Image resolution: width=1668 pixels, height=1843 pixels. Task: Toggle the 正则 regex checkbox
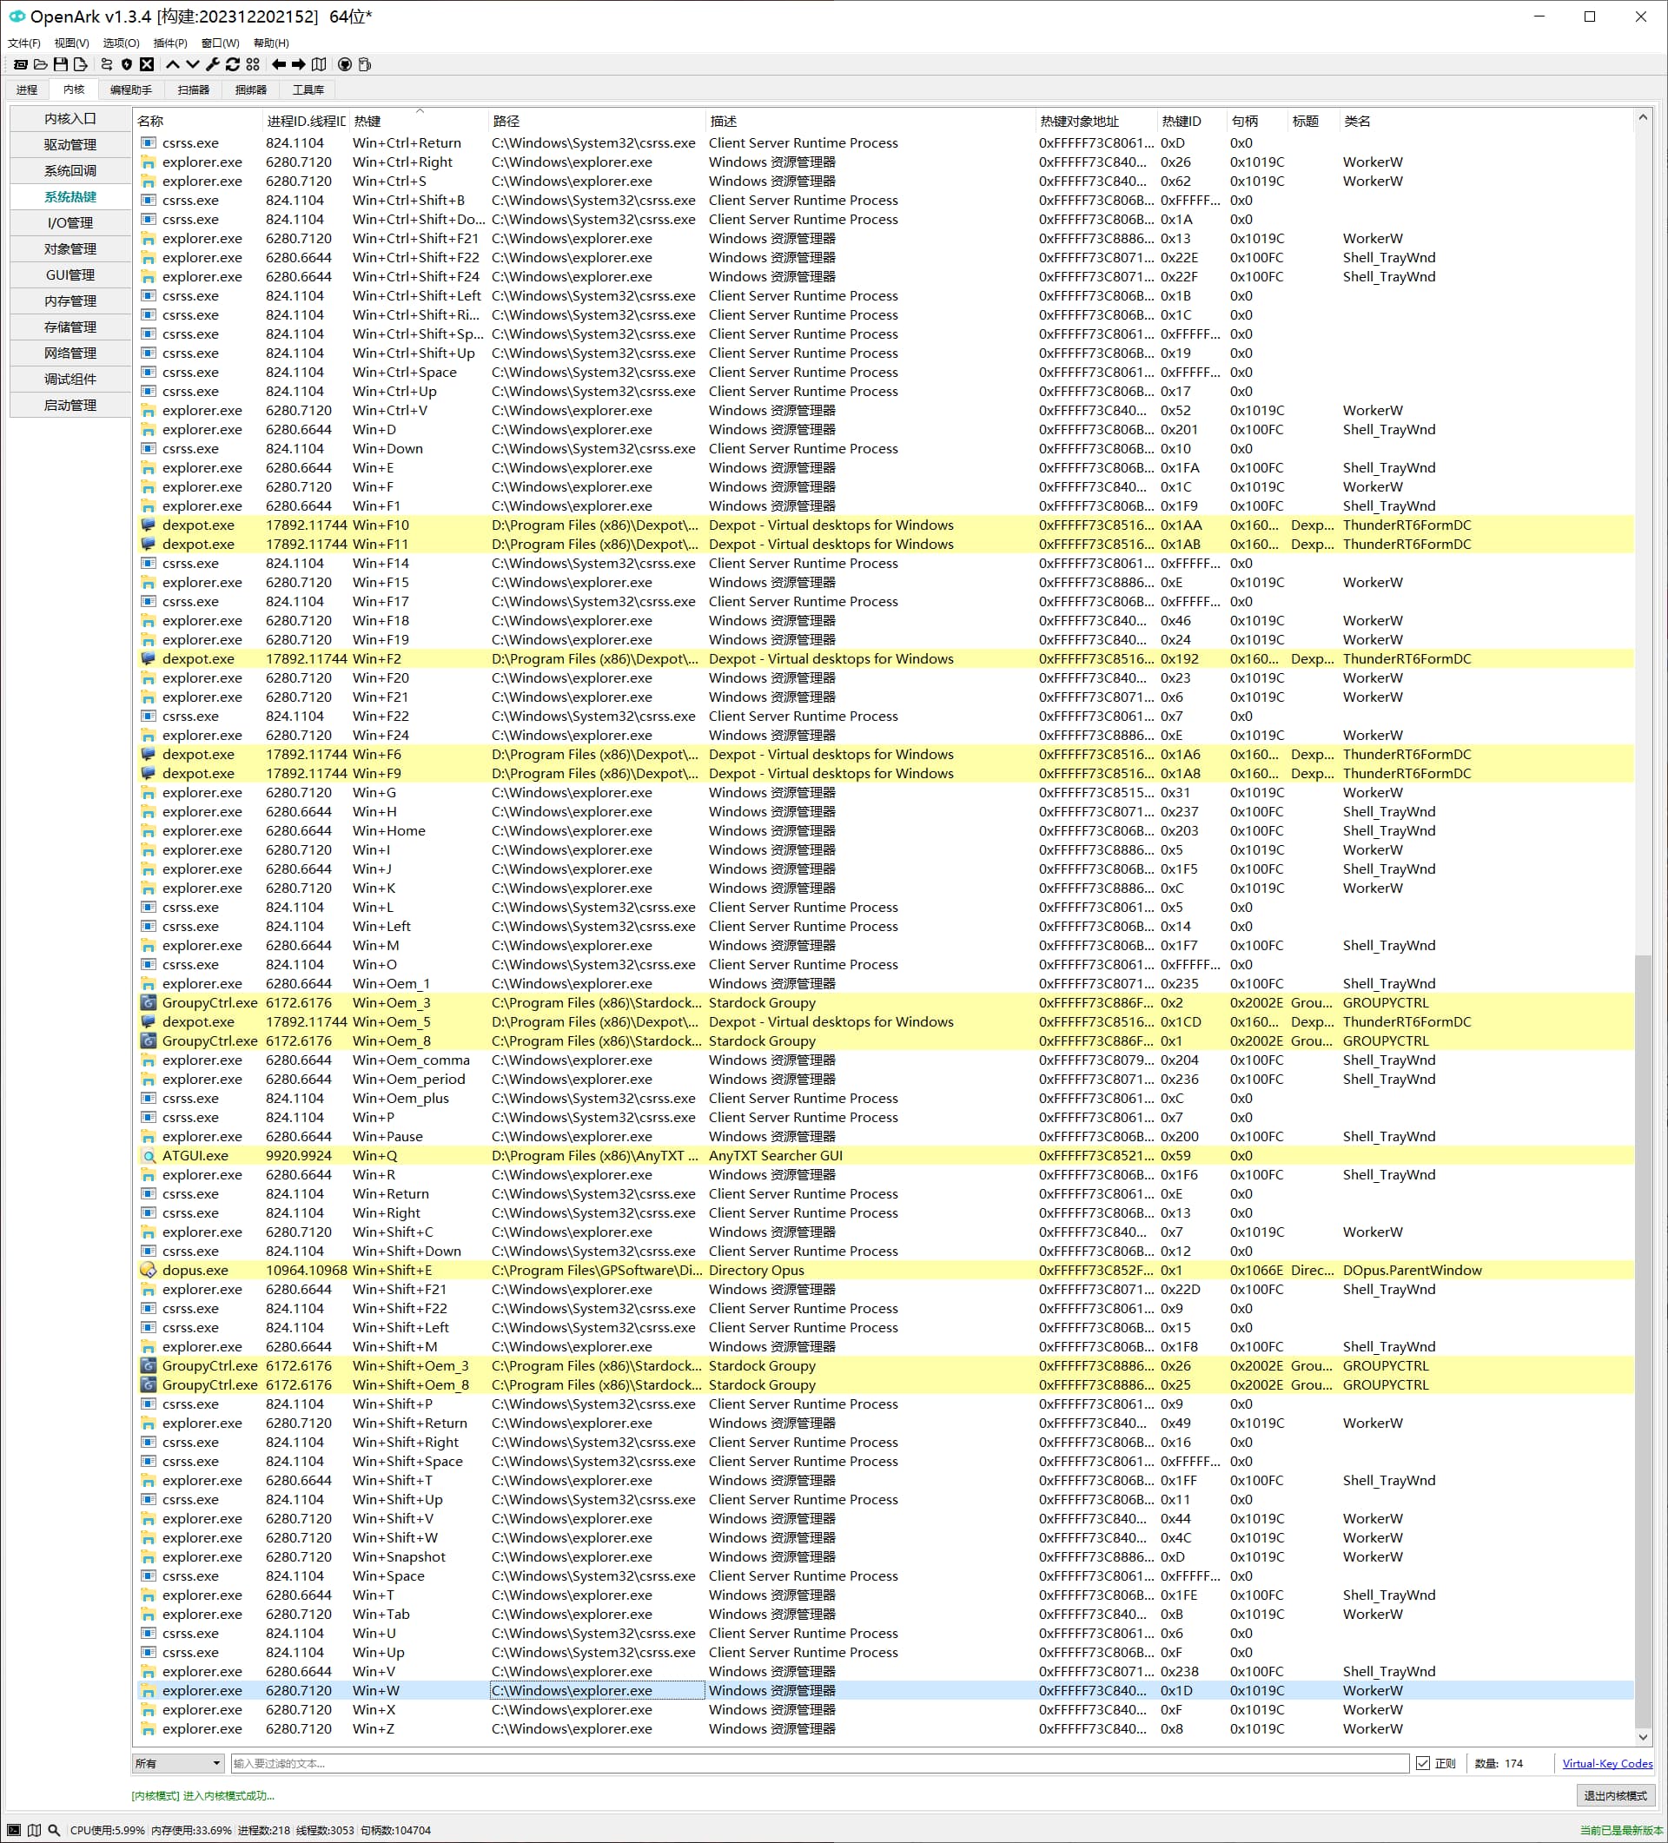1422,1763
